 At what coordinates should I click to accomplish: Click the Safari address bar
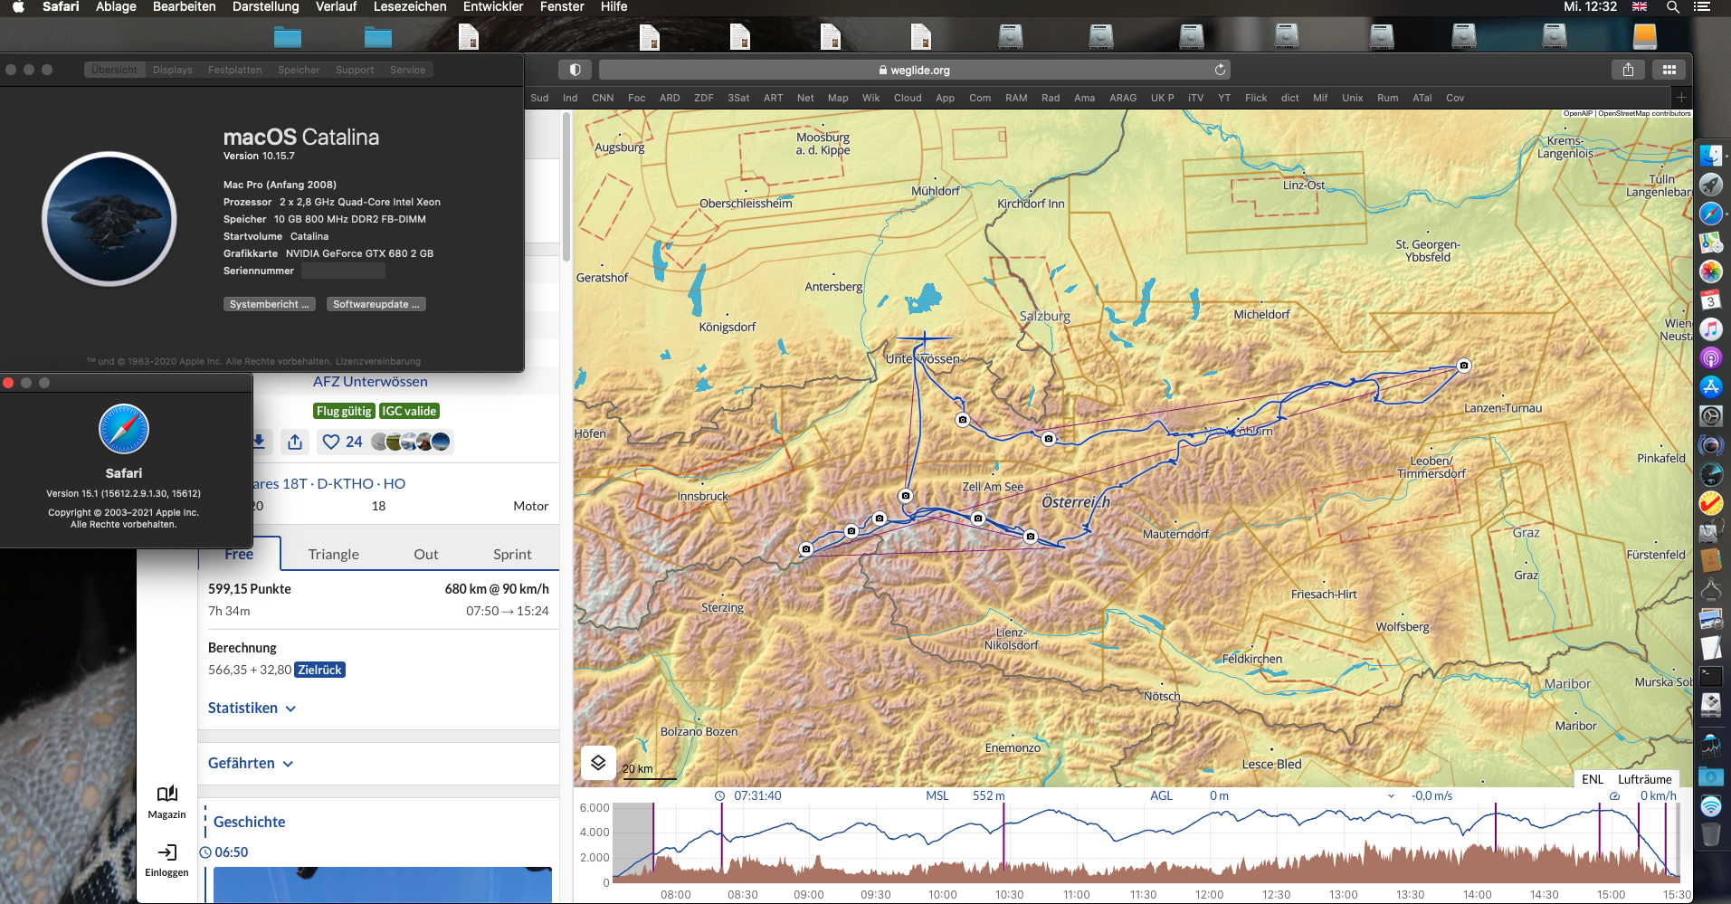914,70
